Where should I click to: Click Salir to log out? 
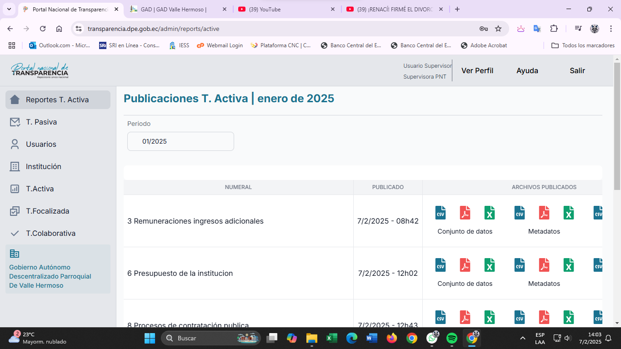577,70
